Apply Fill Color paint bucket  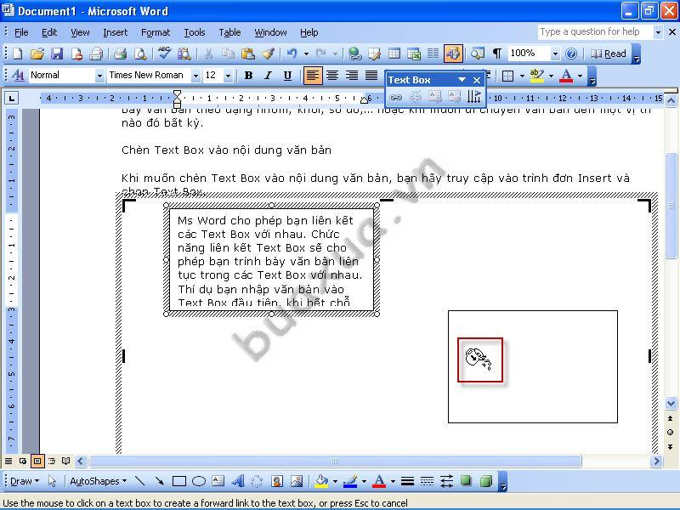[321, 481]
